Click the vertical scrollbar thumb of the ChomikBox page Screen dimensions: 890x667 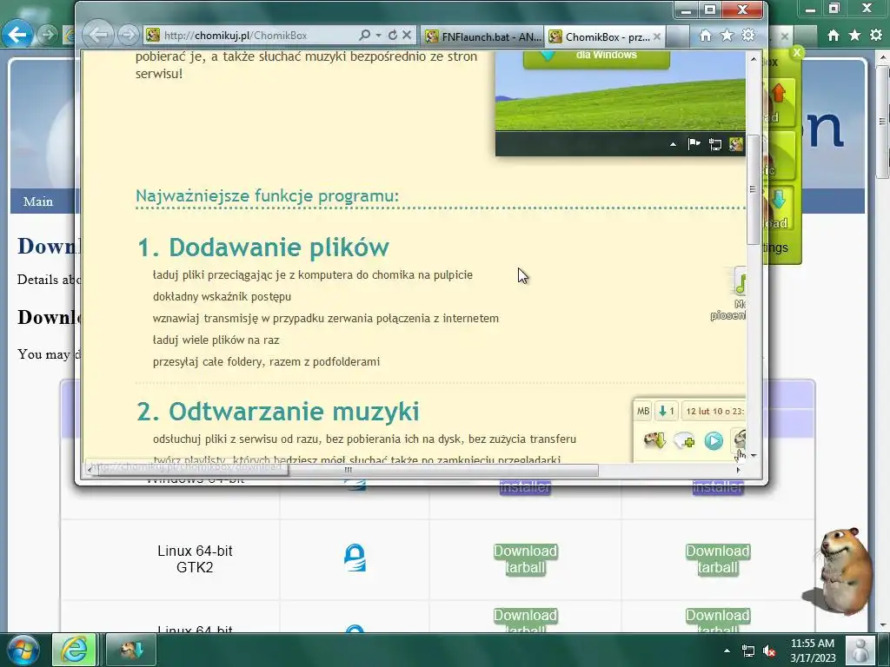[753, 189]
